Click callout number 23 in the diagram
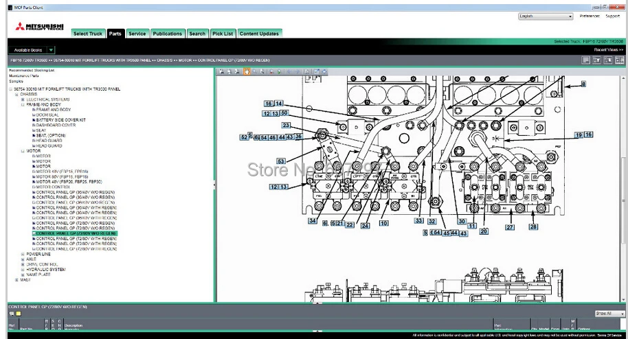 286,126
